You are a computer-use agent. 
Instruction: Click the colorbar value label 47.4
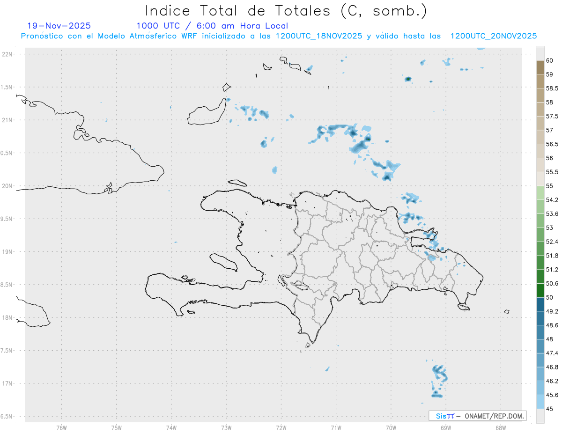pyautogui.click(x=552, y=353)
